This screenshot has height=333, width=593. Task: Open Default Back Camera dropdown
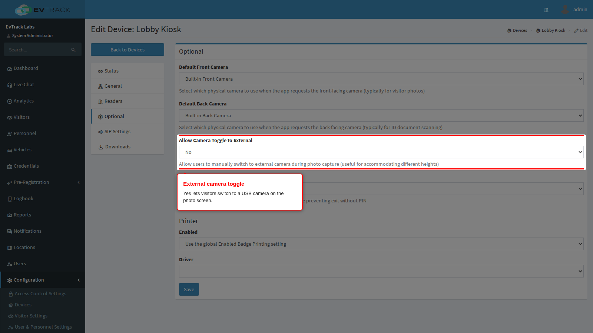tap(381, 115)
